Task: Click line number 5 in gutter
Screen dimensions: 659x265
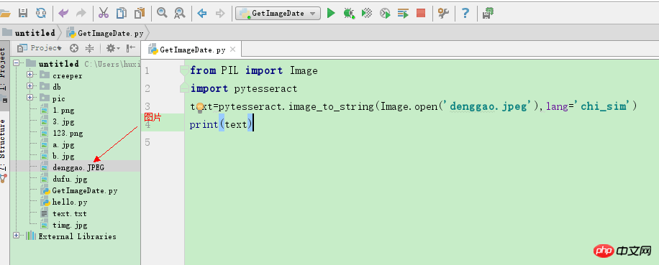Action: pyautogui.click(x=147, y=143)
